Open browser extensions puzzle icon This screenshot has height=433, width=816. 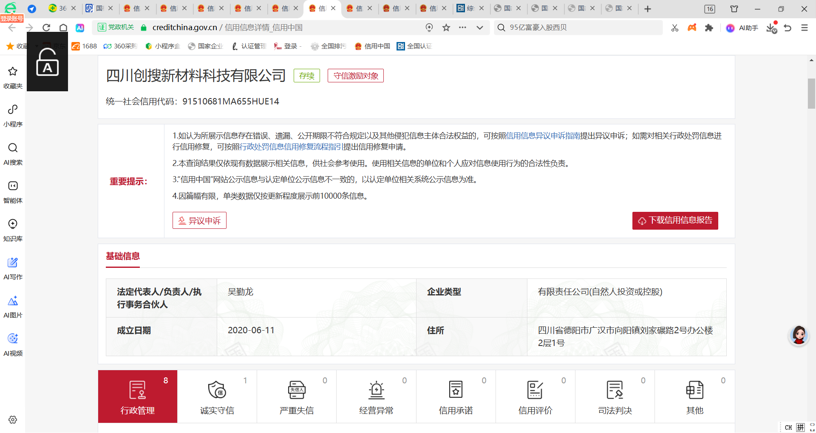[709, 28]
